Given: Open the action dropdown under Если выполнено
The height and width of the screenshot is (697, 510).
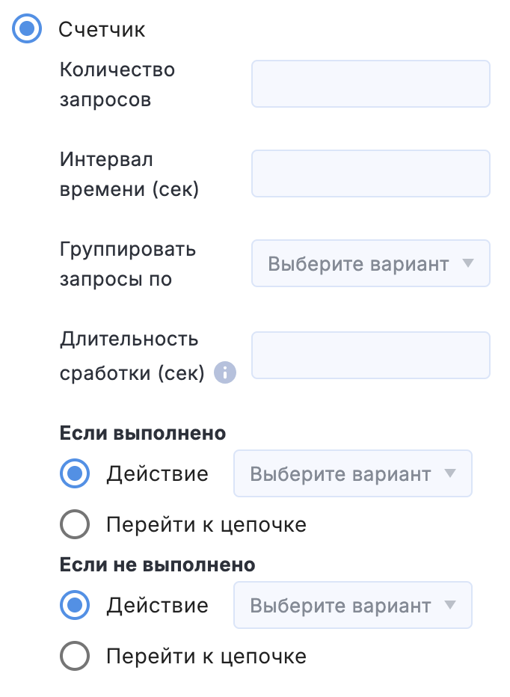Looking at the screenshot, I should pyautogui.click(x=353, y=473).
